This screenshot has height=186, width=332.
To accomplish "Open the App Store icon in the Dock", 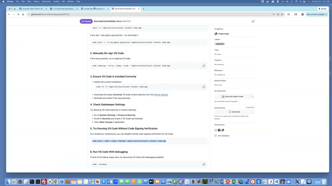I will pyautogui.click(x=163, y=182).
